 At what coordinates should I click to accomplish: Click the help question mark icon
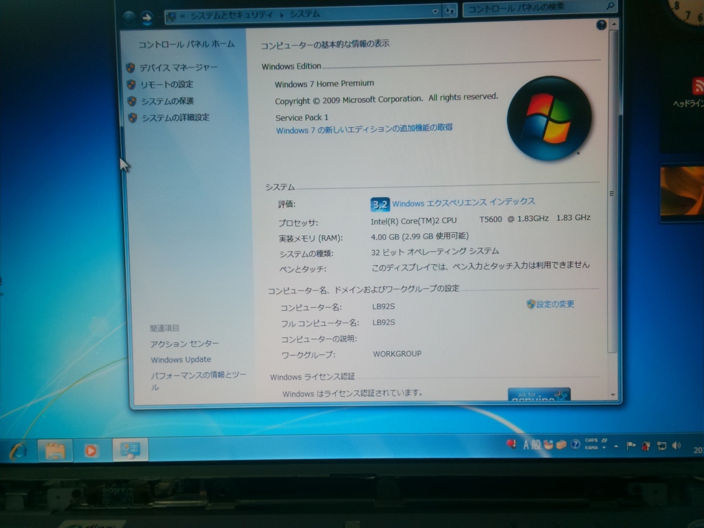[601, 25]
